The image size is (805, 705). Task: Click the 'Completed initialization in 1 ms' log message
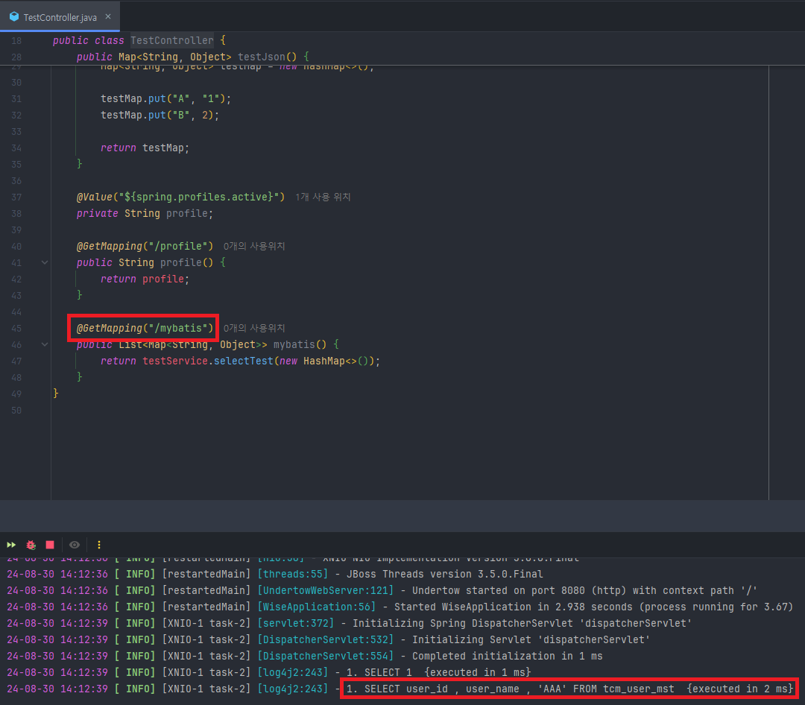click(508, 657)
